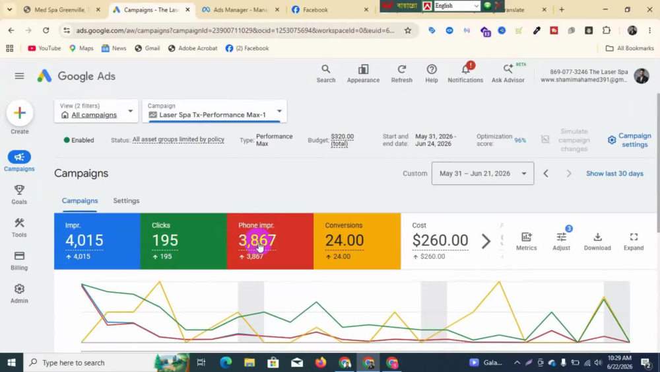
Task: Show more scorecard metrics arrow
Action: [x=486, y=241]
